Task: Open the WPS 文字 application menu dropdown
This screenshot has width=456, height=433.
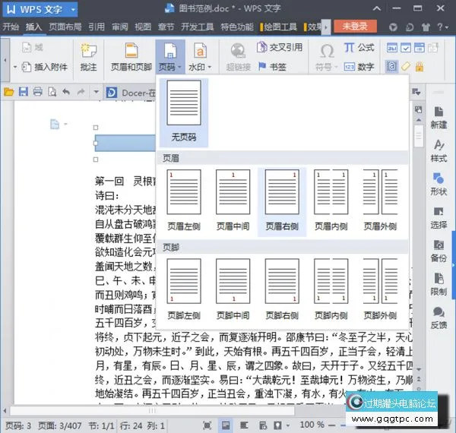Action: (x=73, y=10)
